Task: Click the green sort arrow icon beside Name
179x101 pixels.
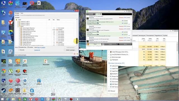Action: [17, 20]
